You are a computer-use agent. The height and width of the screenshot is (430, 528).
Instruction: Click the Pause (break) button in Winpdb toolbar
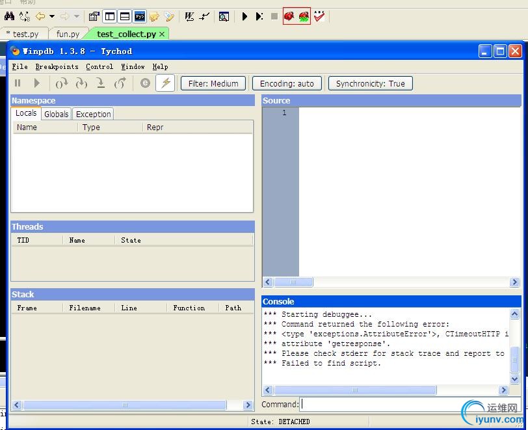click(18, 83)
